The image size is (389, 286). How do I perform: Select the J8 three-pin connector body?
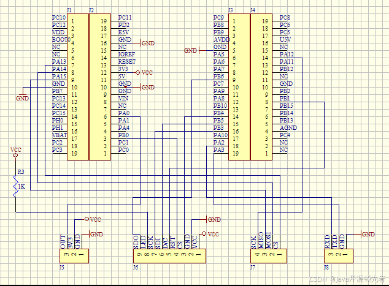pos(339,256)
